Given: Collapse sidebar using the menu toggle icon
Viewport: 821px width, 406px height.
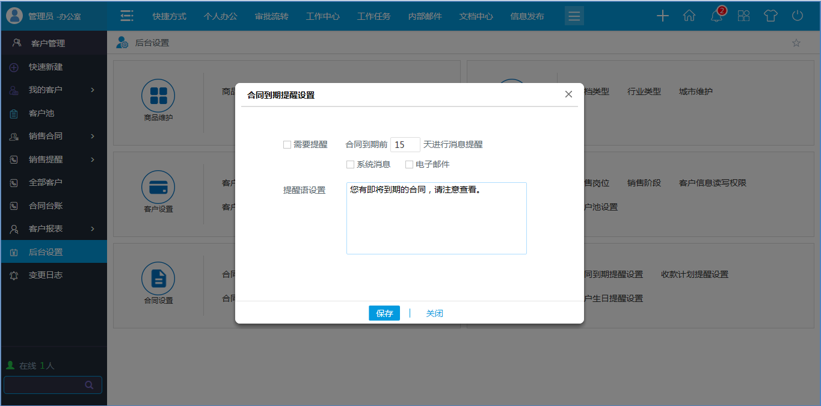Looking at the screenshot, I should 127,16.
